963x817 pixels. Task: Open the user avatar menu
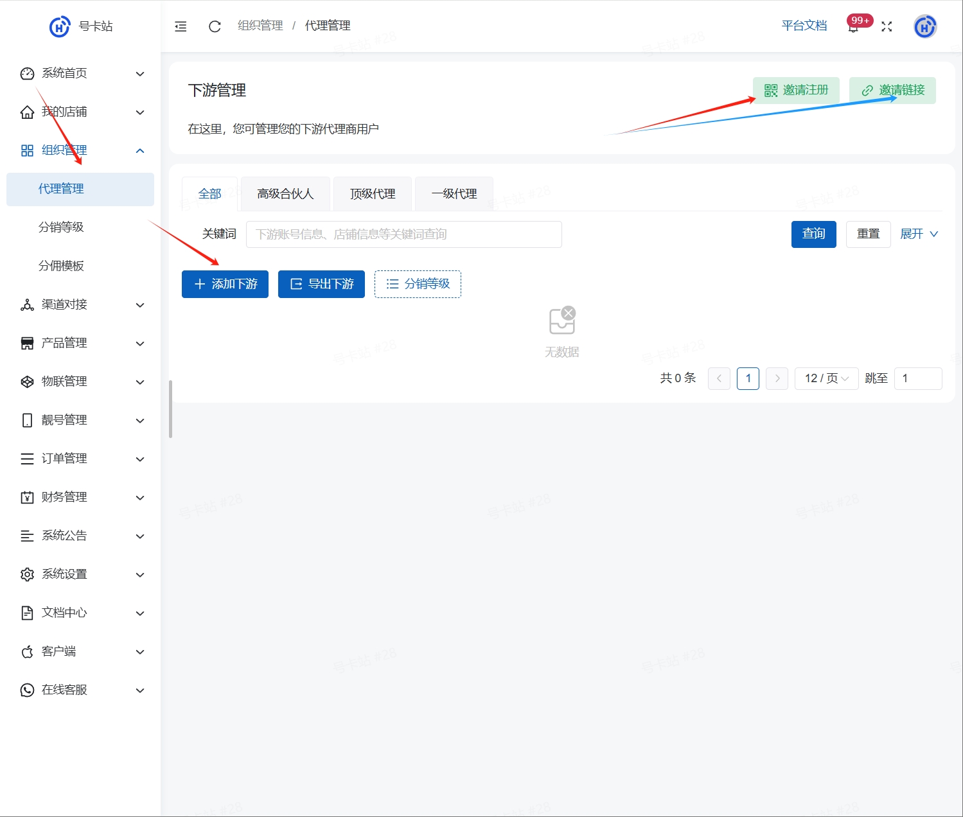coord(925,26)
